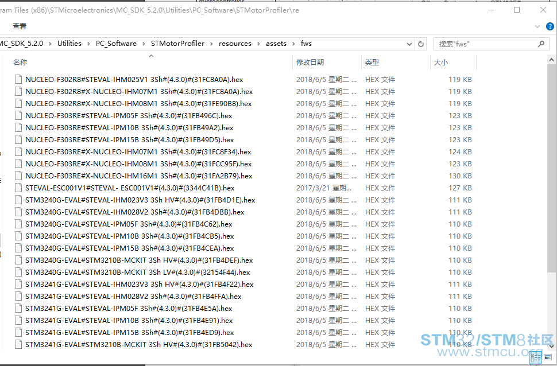The width and height of the screenshot is (557, 366).
Task: Select file icon of STM3240G-EVAL#STEVAL-IHM023V3 hex
Action: (18, 200)
